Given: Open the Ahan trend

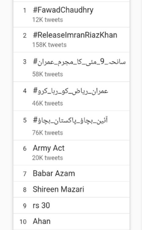Looking at the screenshot, I should tap(42, 221).
